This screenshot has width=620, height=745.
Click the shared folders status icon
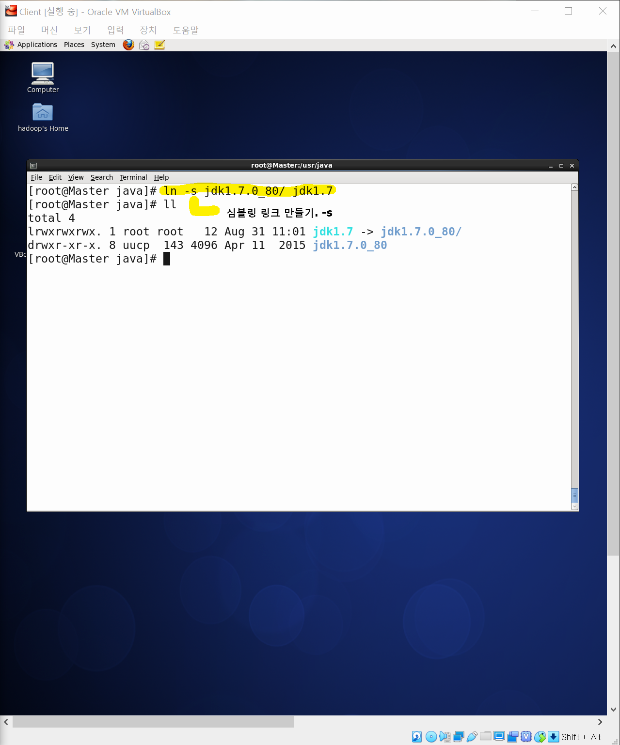coord(486,736)
